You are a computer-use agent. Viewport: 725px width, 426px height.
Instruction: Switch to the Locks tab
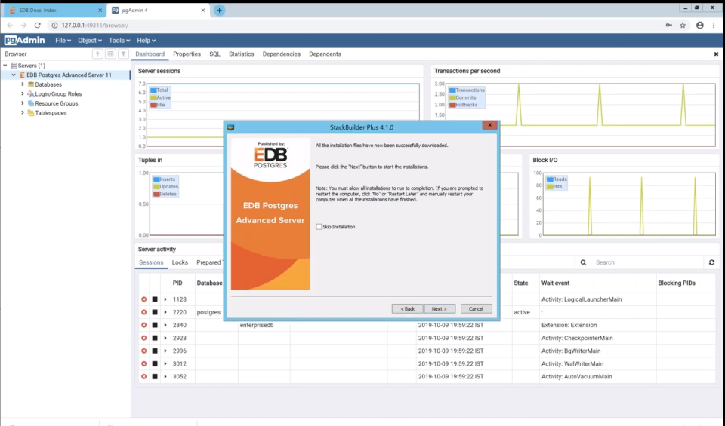tap(180, 262)
